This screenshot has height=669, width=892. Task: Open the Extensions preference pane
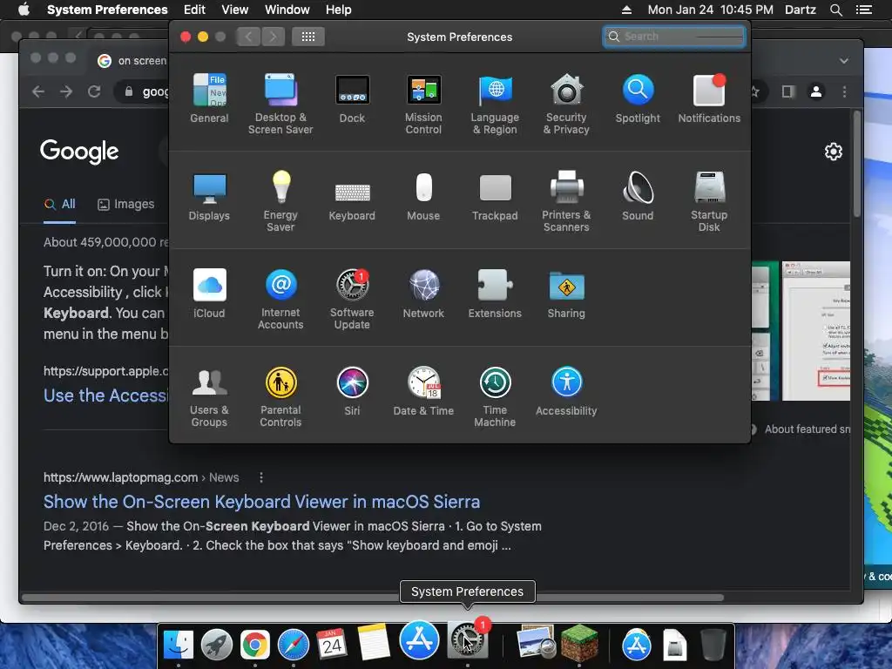pos(495,294)
